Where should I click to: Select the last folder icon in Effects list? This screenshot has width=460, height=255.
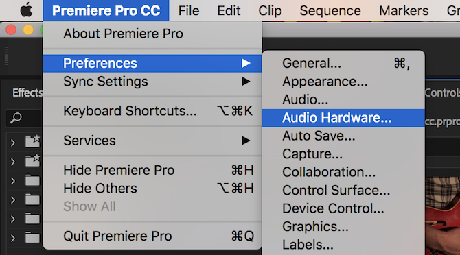(x=32, y=238)
